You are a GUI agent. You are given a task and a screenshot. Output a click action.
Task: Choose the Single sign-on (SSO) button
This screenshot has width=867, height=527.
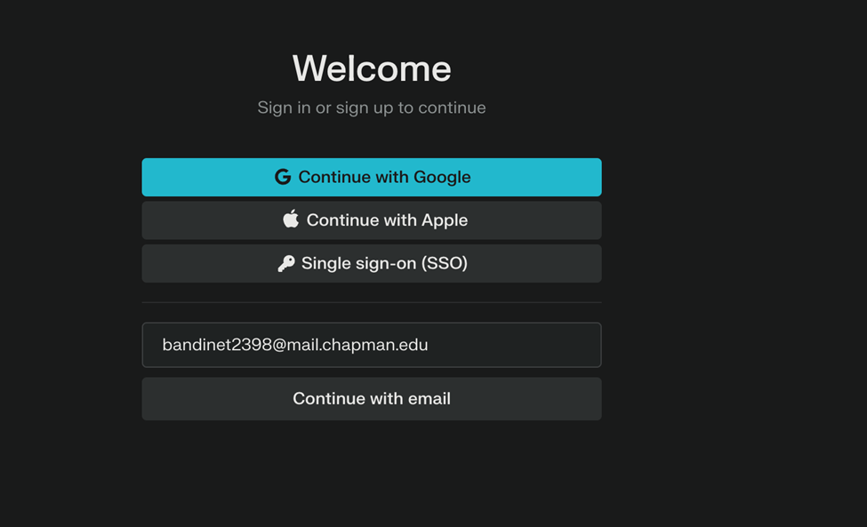point(372,263)
